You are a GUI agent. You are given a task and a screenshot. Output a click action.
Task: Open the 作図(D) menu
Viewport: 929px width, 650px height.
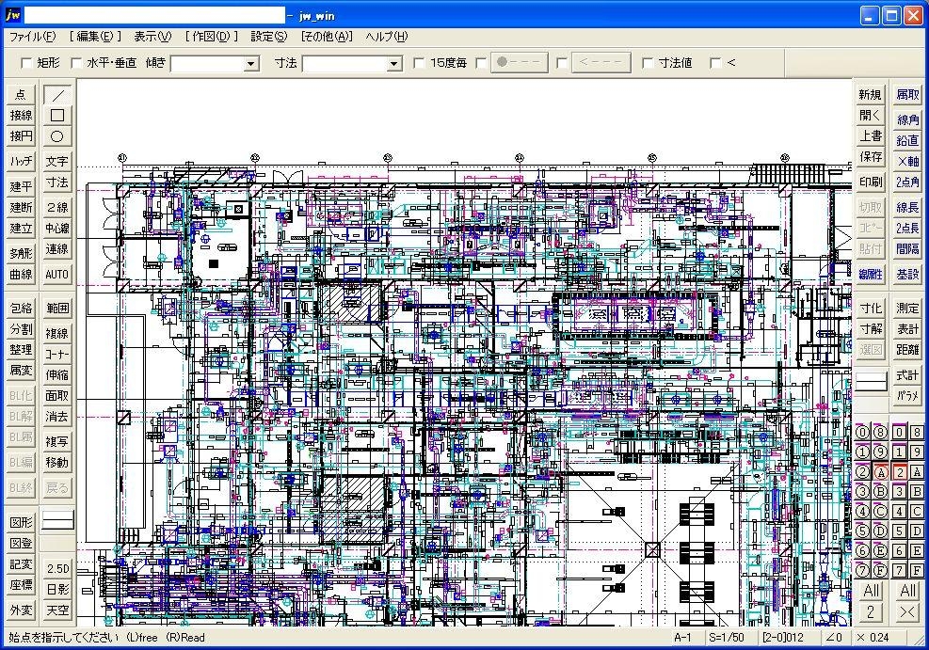(x=211, y=37)
